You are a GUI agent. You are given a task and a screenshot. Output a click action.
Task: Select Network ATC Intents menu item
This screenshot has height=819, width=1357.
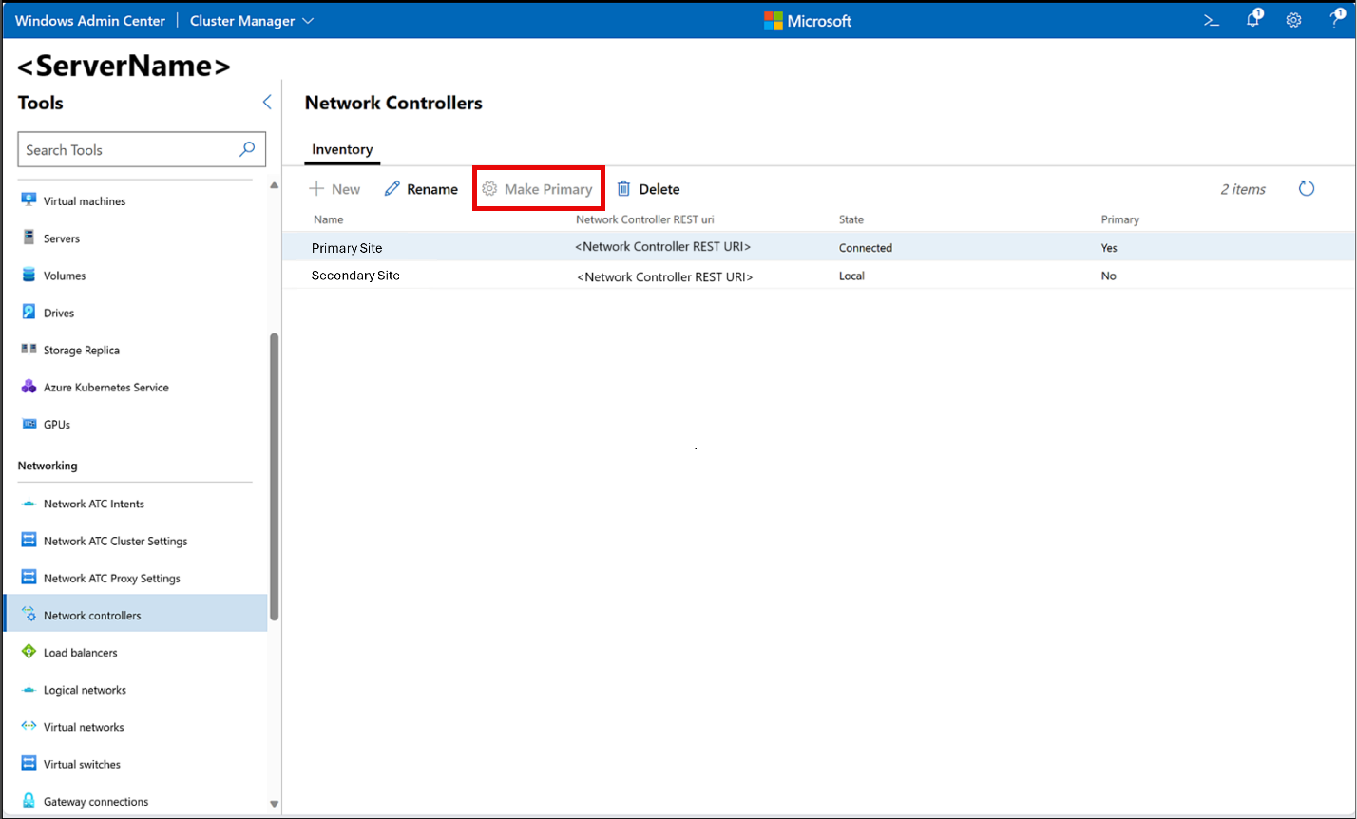pos(93,504)
